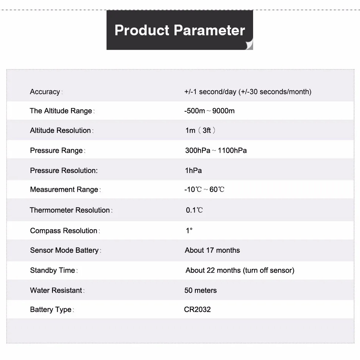Click the -500m ~ 9000m value
360x360 pixels.
(x=209, y=111)
